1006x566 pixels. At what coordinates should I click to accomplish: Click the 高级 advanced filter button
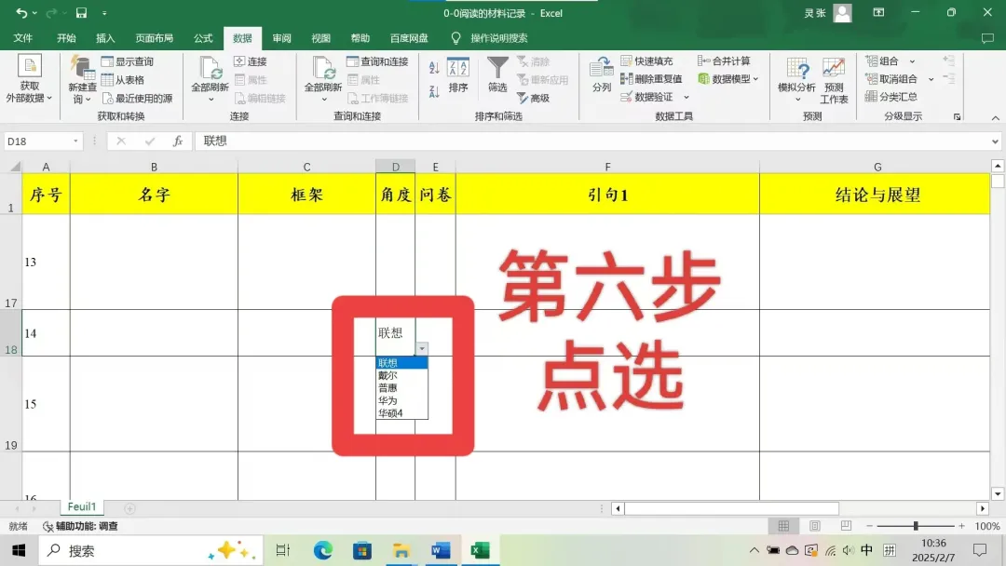pos(534,98)
